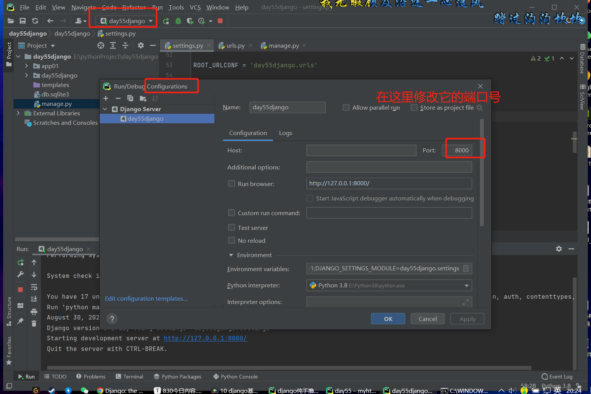
Task: Open Steam from the taskbar
Action: coord(51,391)
